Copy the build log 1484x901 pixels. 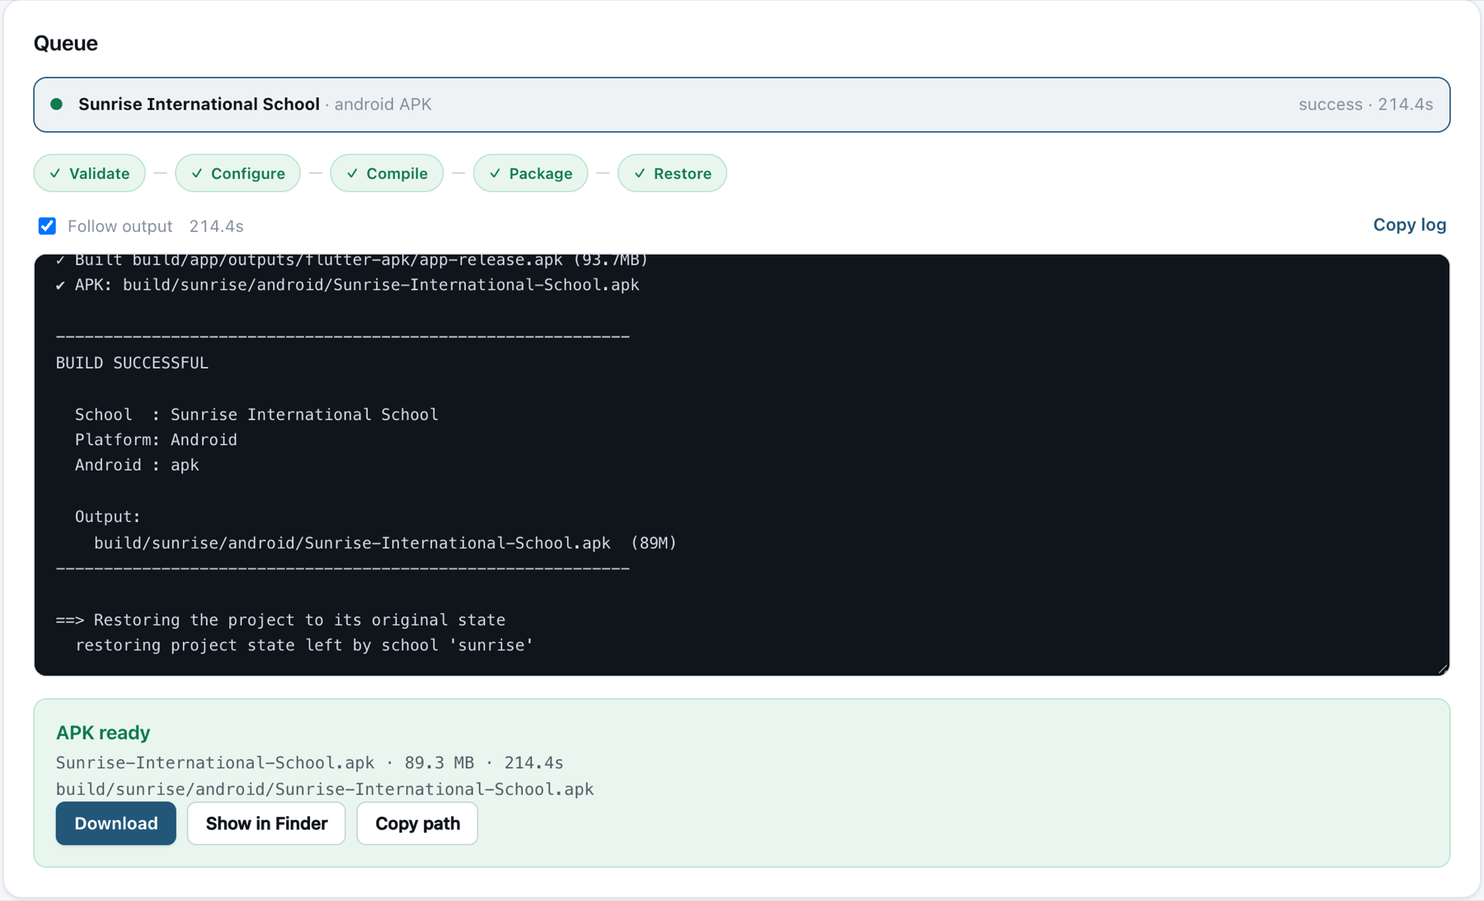(x=1409, y=225)
